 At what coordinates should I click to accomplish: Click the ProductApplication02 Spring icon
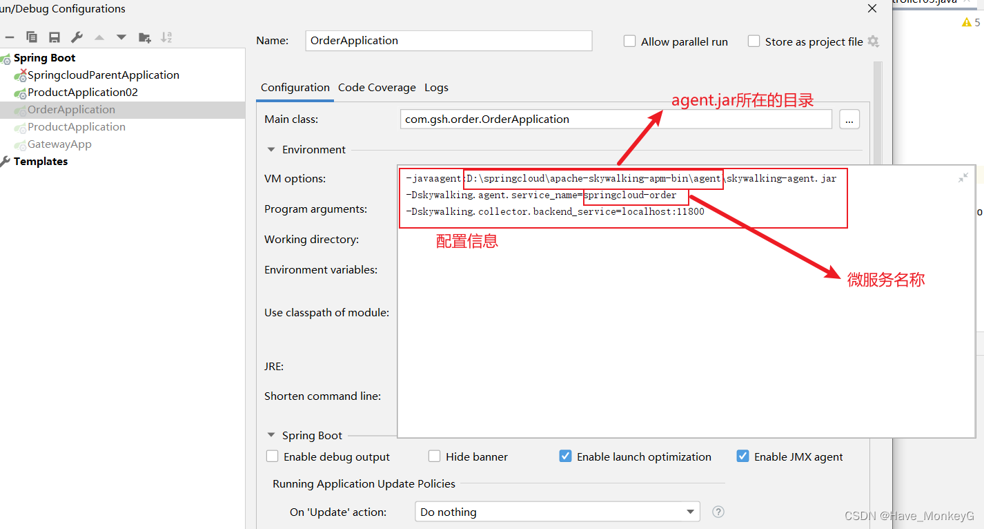tap(20, 93)
